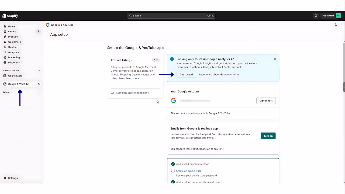
Task: Click Learn more in Product listings
Action: [x=132, y=78]
